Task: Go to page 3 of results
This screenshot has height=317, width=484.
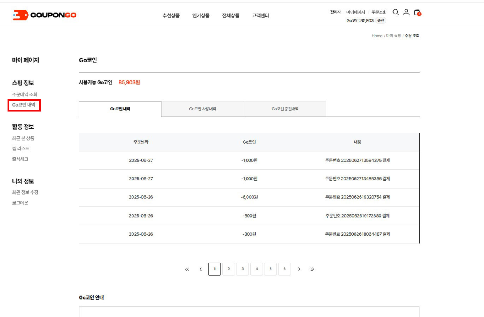Action: pyautogui.click(x=242, y=269)
